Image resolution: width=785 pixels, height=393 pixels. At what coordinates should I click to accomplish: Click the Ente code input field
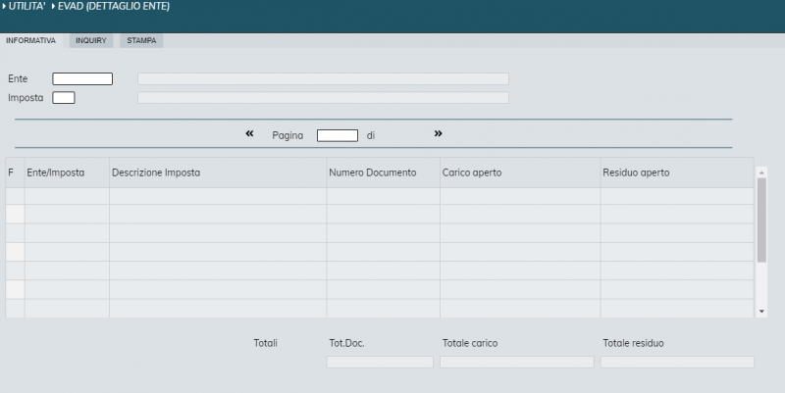pyautogui.click(x=82, y=79)
